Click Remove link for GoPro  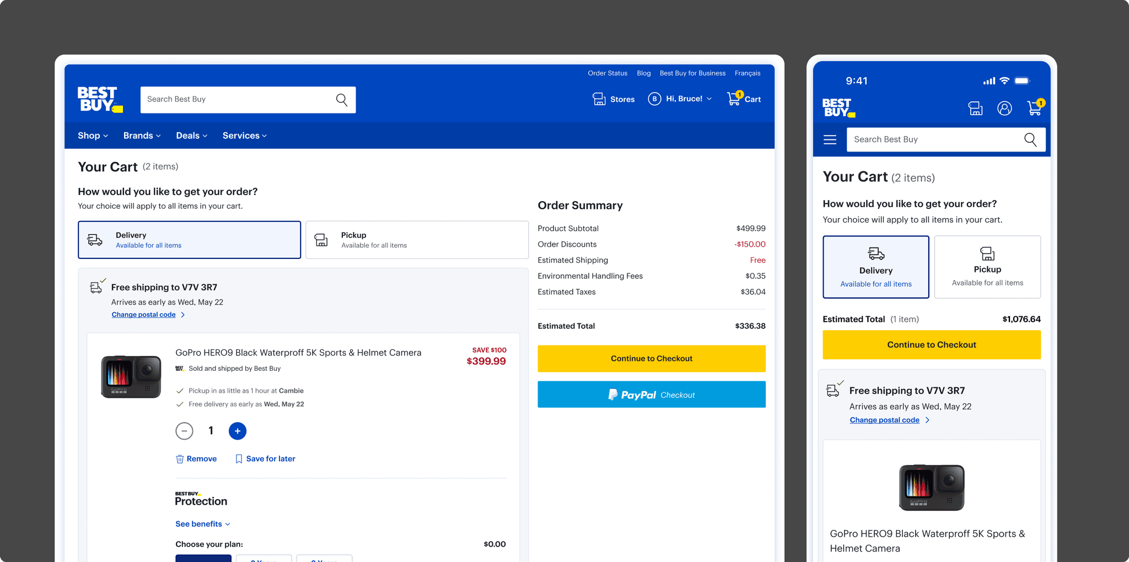click(201, 459)
